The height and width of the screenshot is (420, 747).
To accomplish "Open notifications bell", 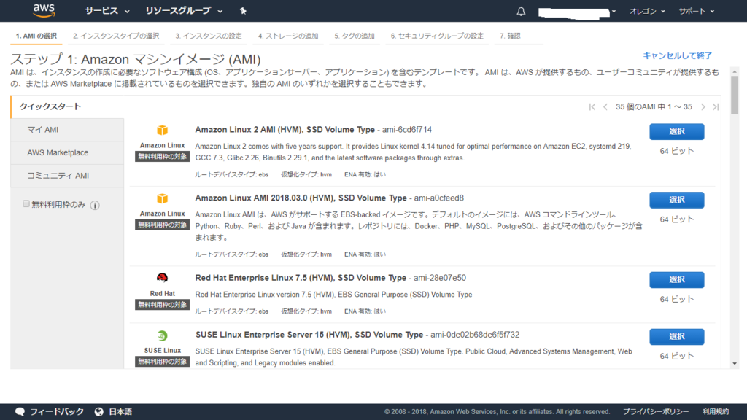I will (521, 11).
